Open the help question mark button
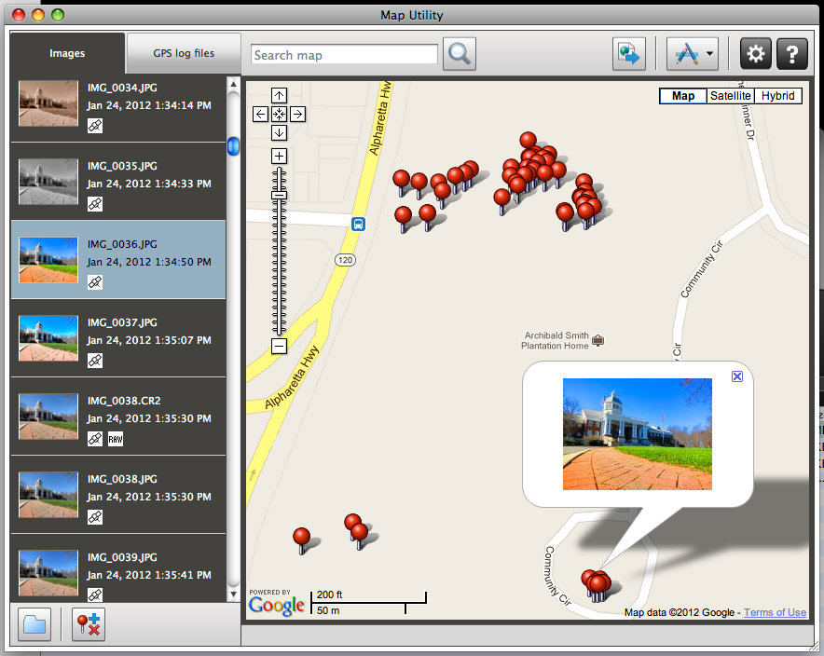This screenshot has width=824, height=656. point(791,54)
